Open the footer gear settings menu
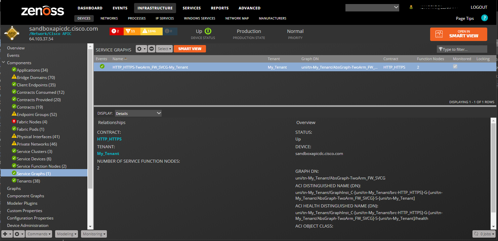This screenshot has height=241, width=498. click(x=19, y=234)
